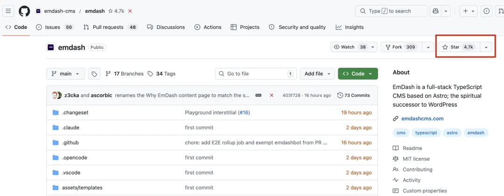Toggle Watch notifications for repository
This screenshot has height=196, width=504.
click(x=349, y=47)
